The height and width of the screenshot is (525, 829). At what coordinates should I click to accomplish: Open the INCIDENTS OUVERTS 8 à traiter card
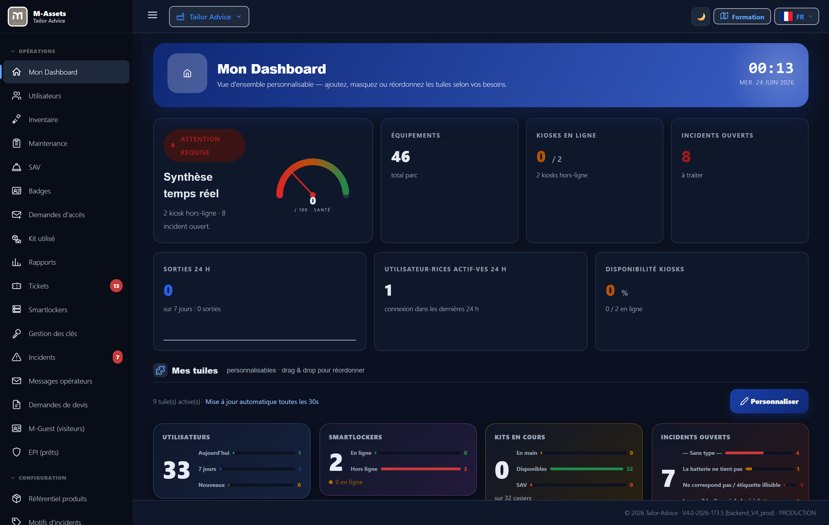(739, 181)
